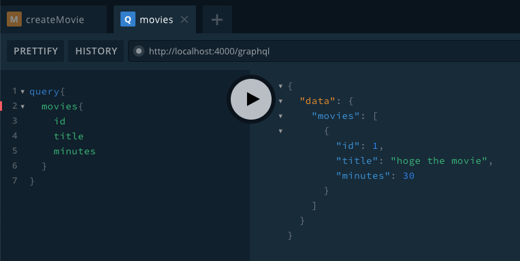Click the "minutes" key in response
Image resolution: width=520 pixels, height=261 pixels.
pos(363,175)
